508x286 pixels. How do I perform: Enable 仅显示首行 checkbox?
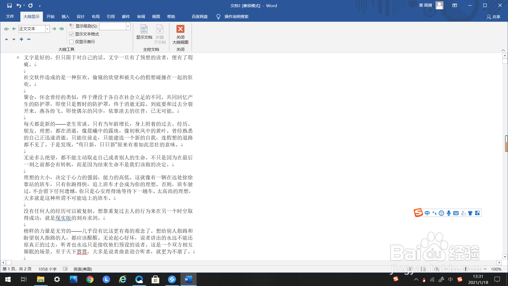pos(71,42)
